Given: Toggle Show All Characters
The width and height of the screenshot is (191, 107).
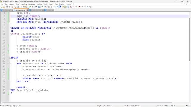Looking at the screenshot, I should [x=57, y=7].
